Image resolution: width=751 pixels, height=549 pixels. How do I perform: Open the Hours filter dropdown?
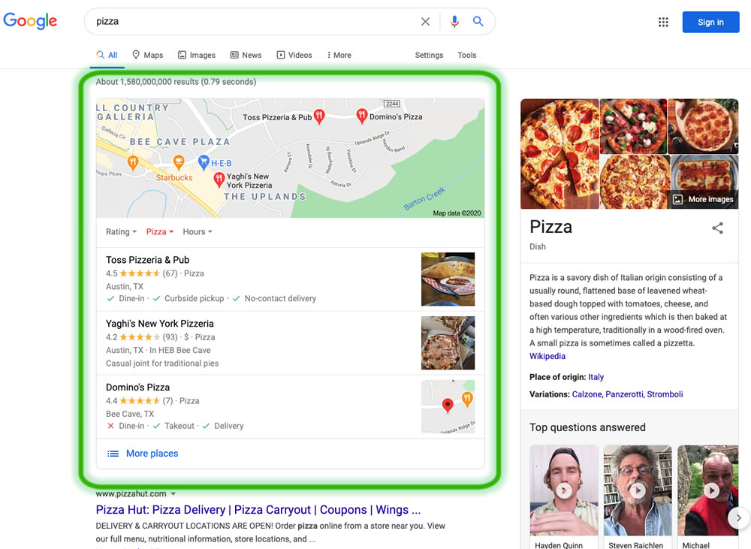click(x=198, y=232)
